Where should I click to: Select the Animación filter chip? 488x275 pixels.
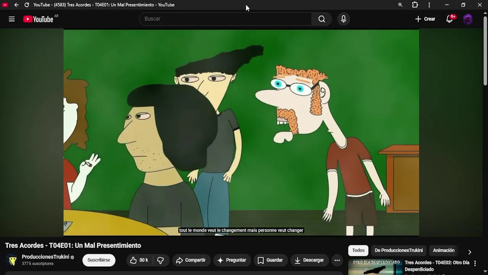click(444, 251)
